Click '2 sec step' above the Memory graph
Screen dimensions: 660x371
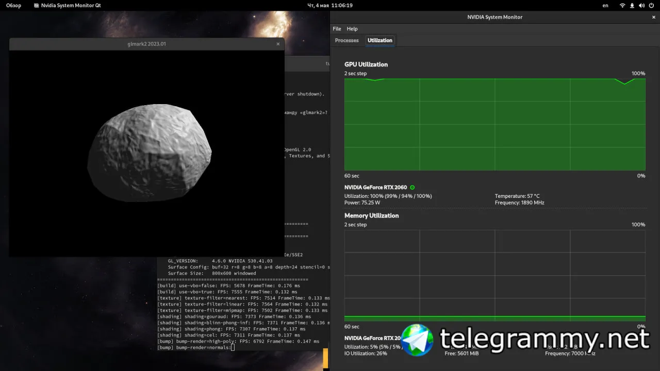(356, 225)
